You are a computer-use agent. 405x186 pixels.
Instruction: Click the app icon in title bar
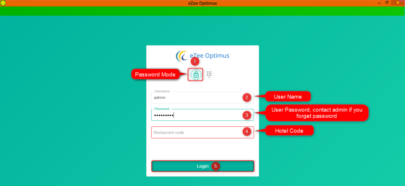tap(3, 3)
